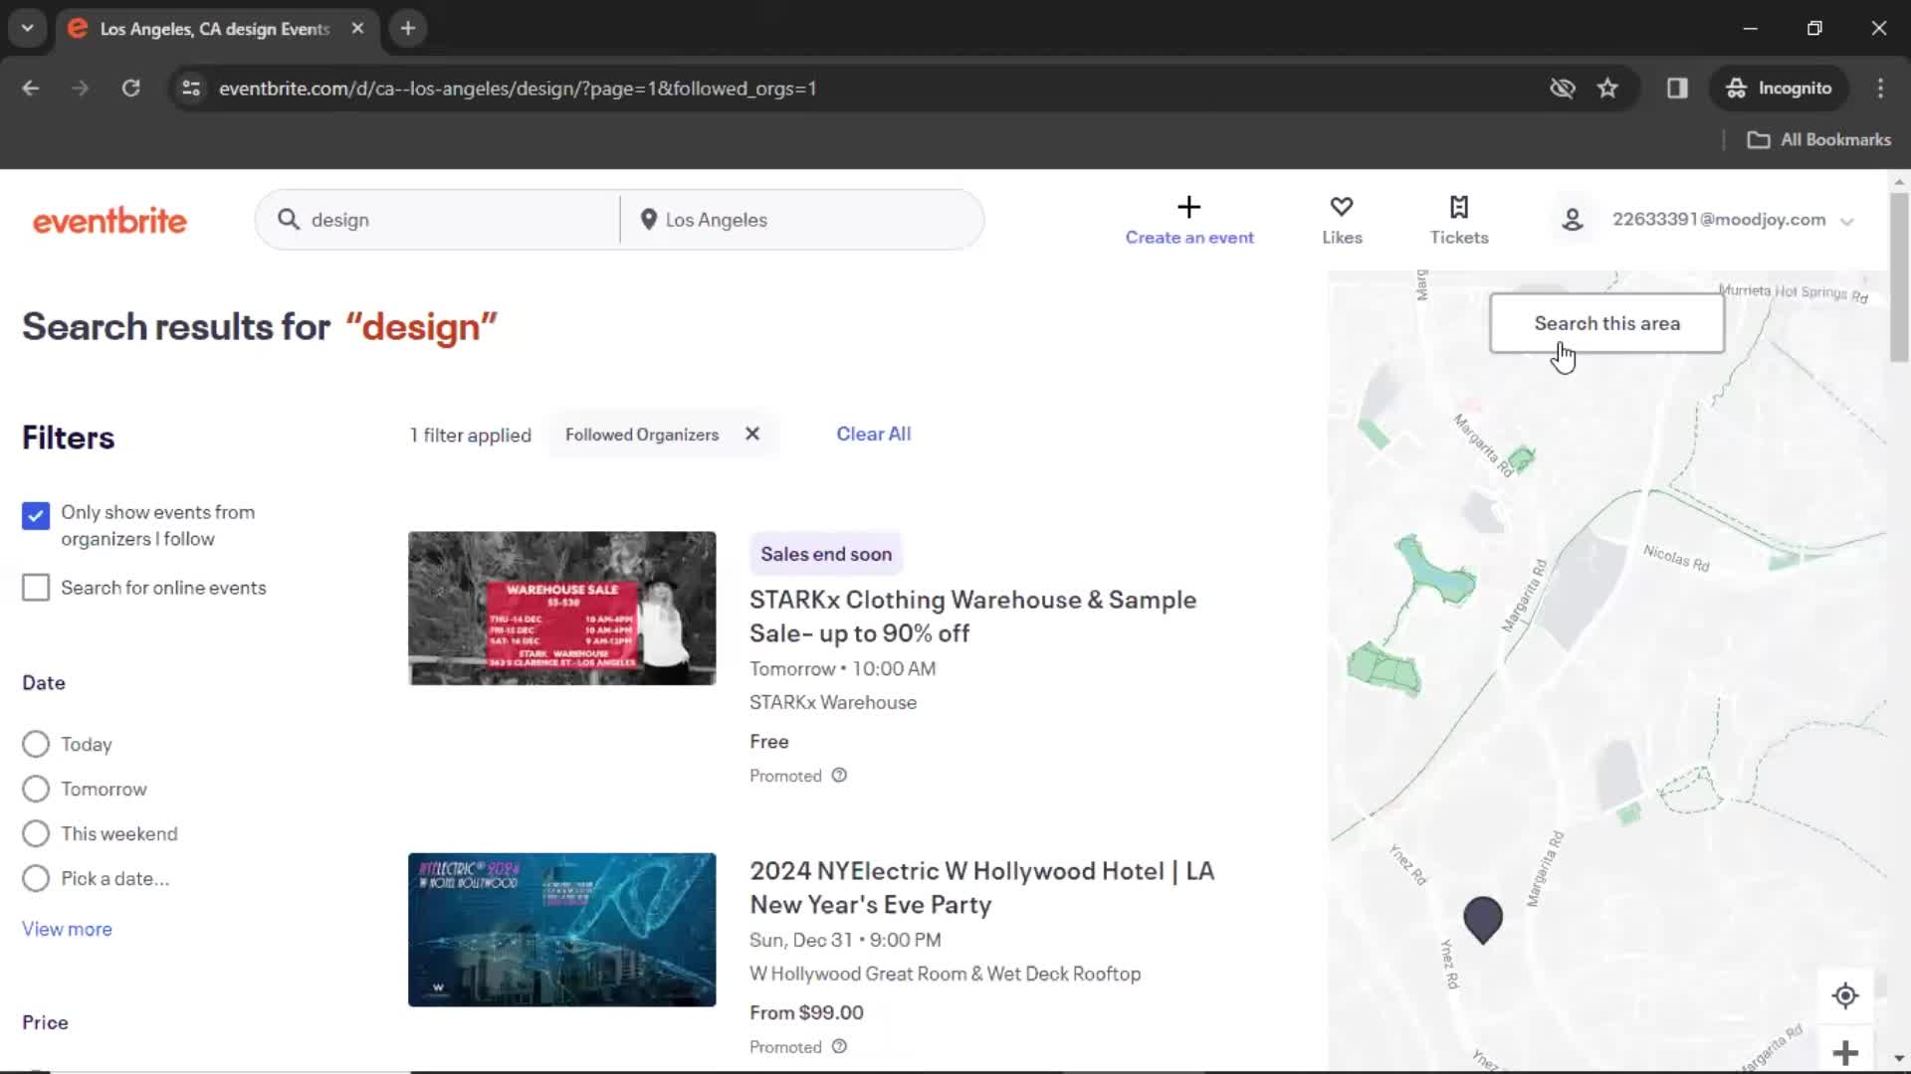The height and width of the screenshot is (1074, 1911).
Task: Open the STARKx warehouse sale thumbnail
Action: pyautogui.click(x=561, y=608)
